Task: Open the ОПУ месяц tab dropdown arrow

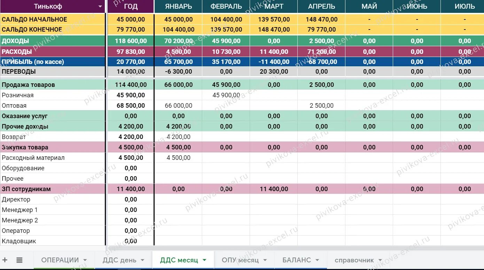Action: (265, 260)
